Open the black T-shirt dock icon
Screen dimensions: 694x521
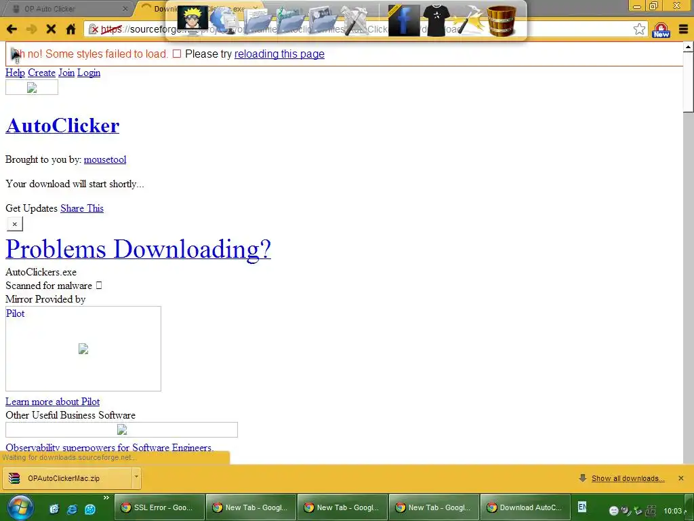[436, 20]
